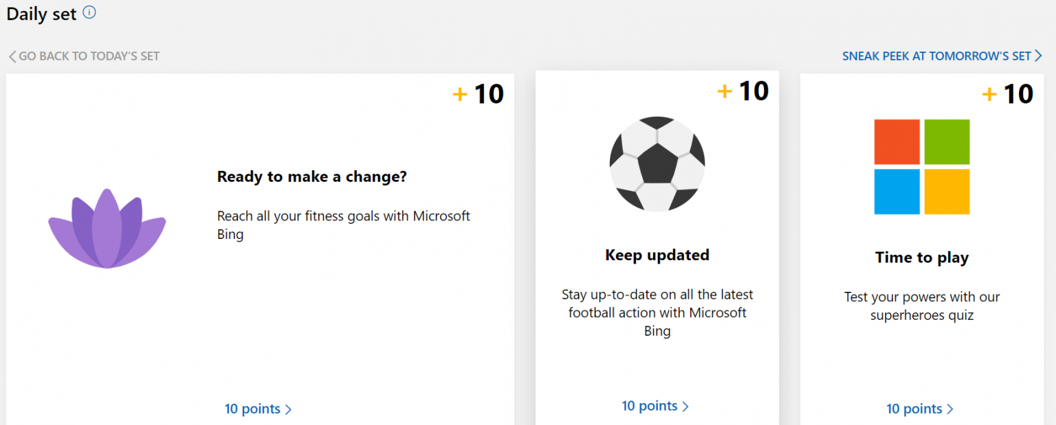The image size is (1056, 425).
Task: Click the 10 points chevron on the superheroes quiz card
Action: point(951,409)
